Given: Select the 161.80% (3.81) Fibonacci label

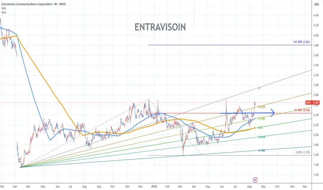Looking at the screenshot, I should click(302, 42).
